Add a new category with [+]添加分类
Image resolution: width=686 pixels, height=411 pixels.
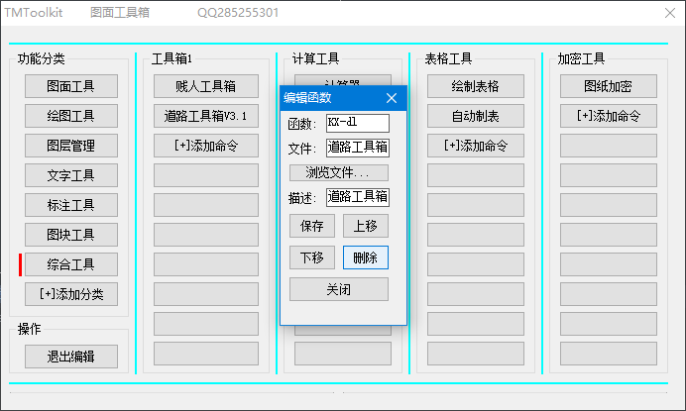coord(70,294)
